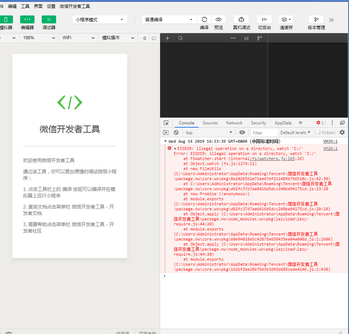
Task: Open the 设置 menu
Action: (x=51, y=6)
